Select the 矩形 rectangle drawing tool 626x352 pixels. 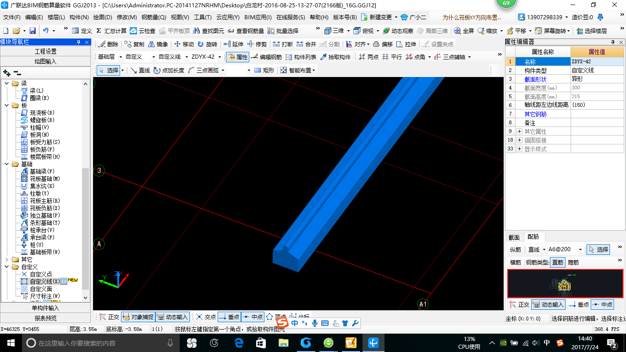pyautogui.click(x=264, y=70)
